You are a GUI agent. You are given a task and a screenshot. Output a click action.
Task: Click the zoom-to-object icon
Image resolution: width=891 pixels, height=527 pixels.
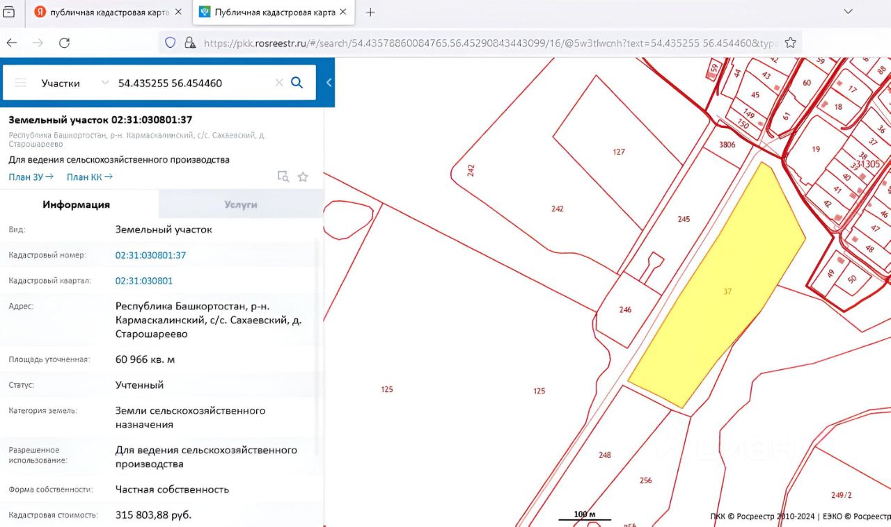[283, 177]
